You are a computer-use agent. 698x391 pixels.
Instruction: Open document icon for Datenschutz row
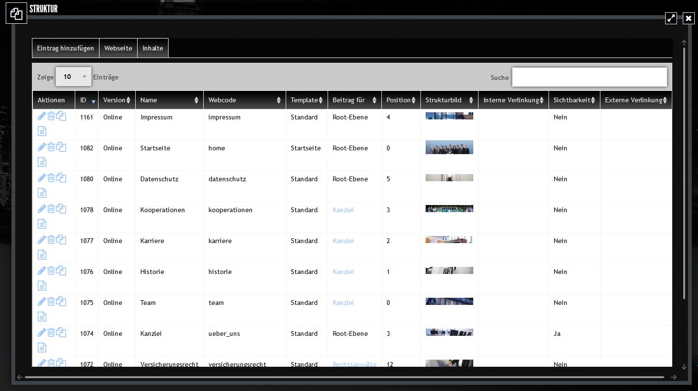pos(42,193)
